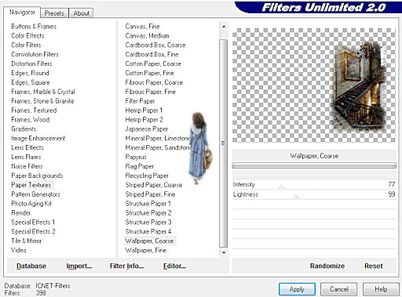Choose Filter Paper filter
This screenshot has width=402, height=297.
[140, 101]
